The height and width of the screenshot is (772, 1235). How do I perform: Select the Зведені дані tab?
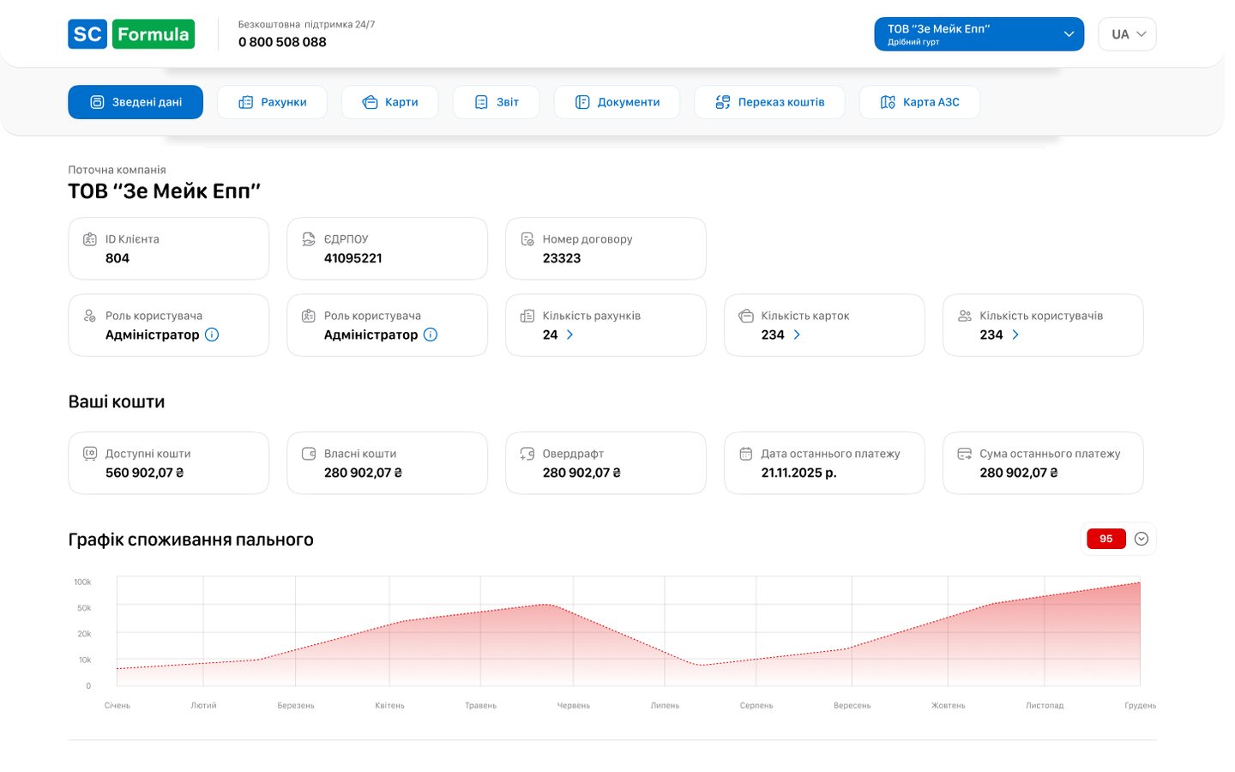[x=136, y=102]
